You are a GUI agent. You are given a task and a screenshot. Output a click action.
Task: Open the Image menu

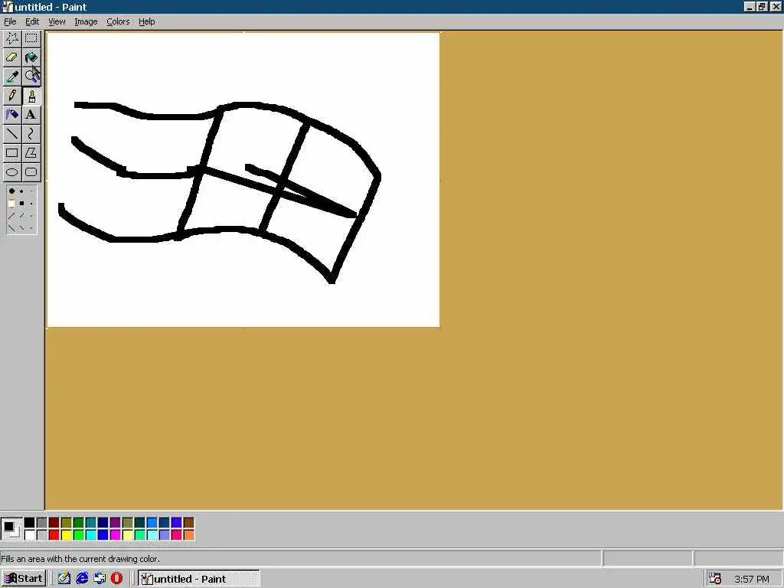point(86,21)
